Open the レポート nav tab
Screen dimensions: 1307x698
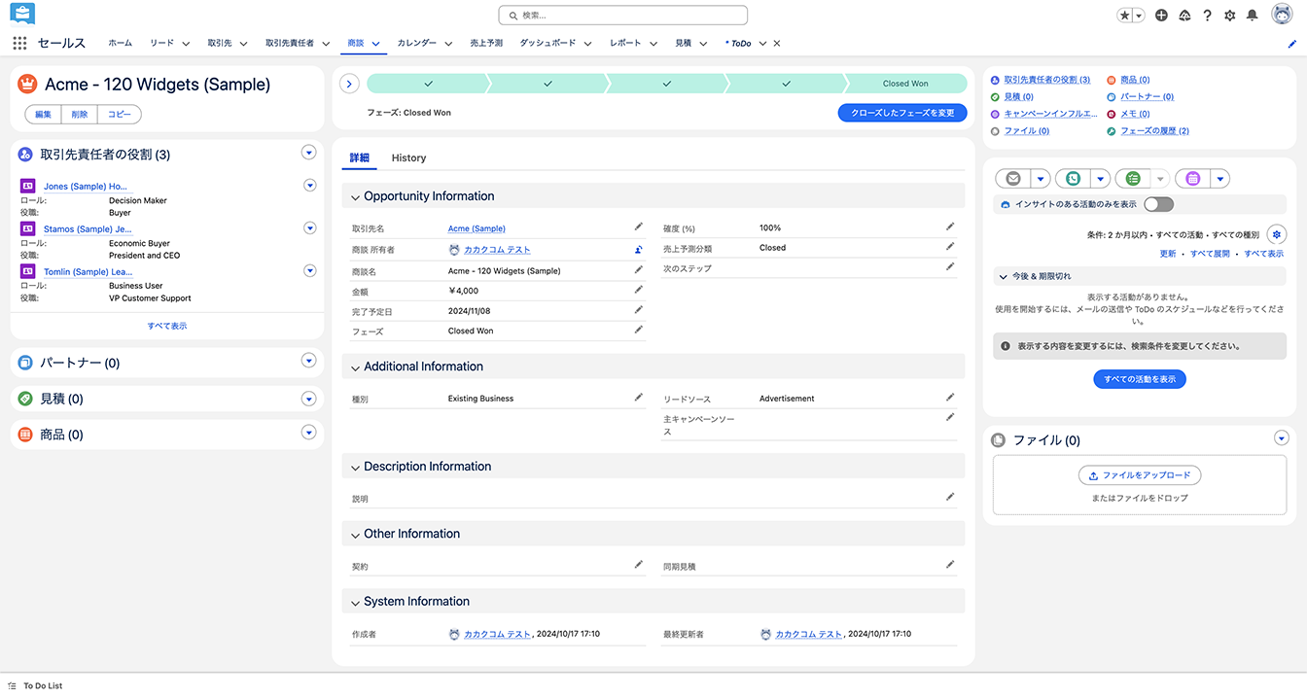pyautogui.click(x=625, y=44)
